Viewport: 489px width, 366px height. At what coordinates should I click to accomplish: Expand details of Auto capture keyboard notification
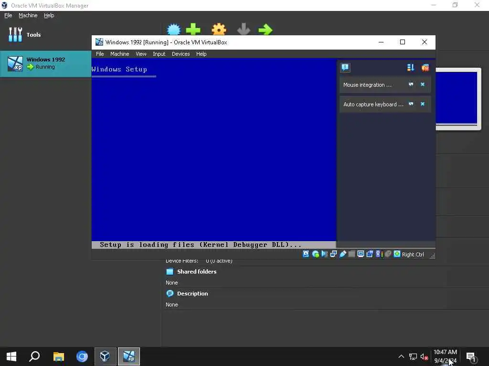coord(411,104)
